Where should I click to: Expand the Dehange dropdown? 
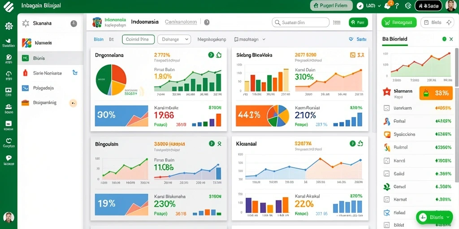[174, 39]
